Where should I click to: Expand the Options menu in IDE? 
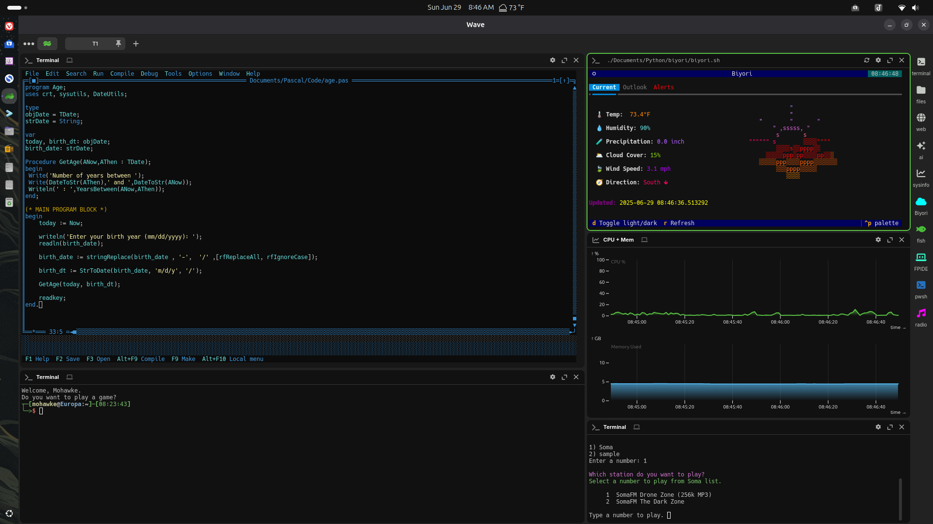(x=200, y=74)
